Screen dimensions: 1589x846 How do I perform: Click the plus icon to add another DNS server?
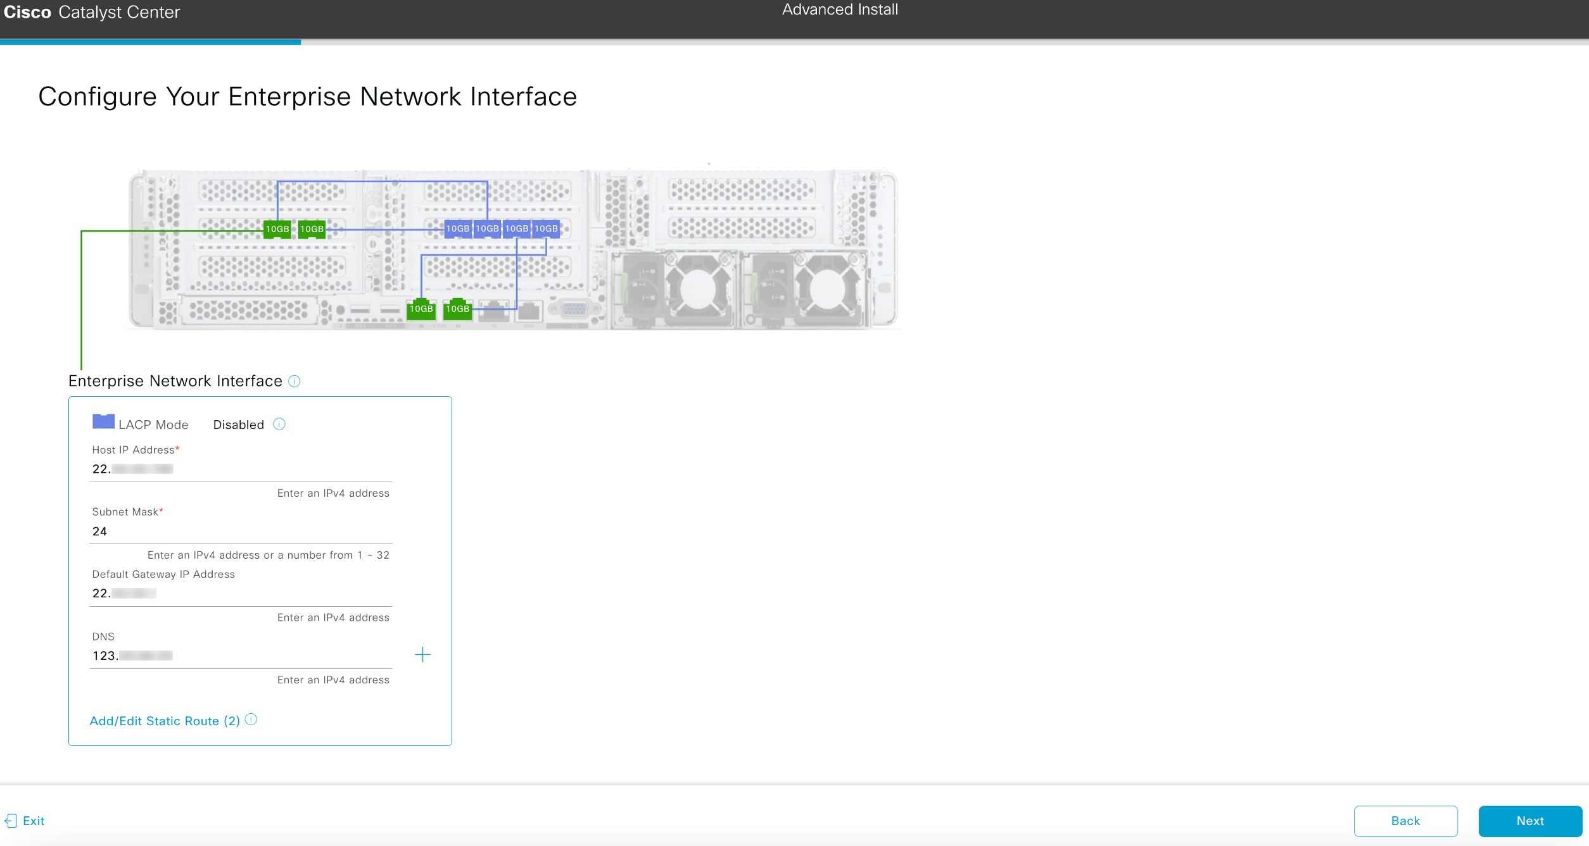point(422,654)
